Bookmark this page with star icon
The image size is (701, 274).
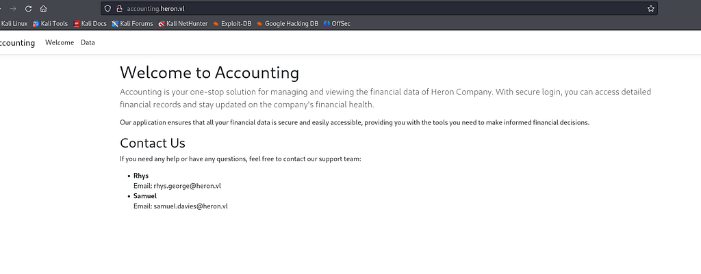pos(651,8)
